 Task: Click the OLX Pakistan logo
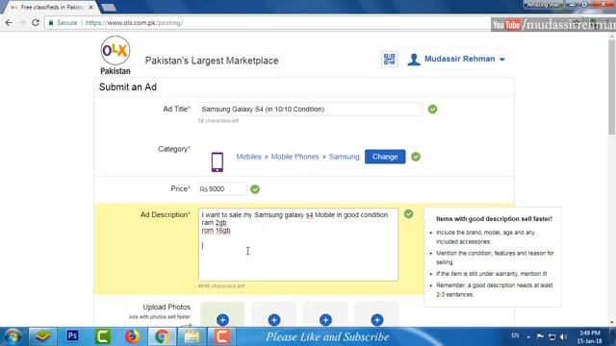point(115,56)
